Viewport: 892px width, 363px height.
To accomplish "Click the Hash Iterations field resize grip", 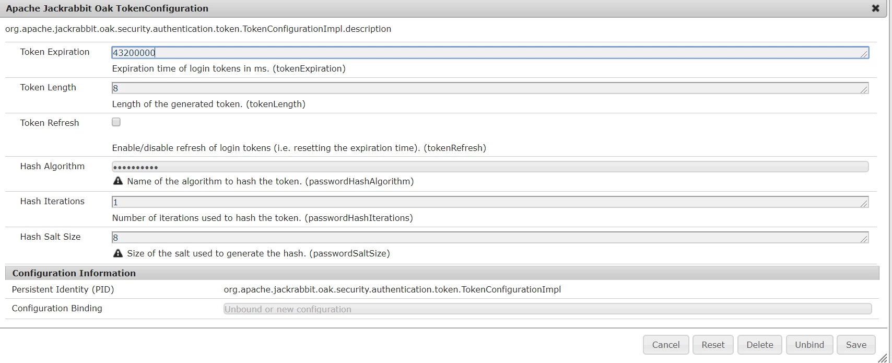I will (x=864, y=203).
